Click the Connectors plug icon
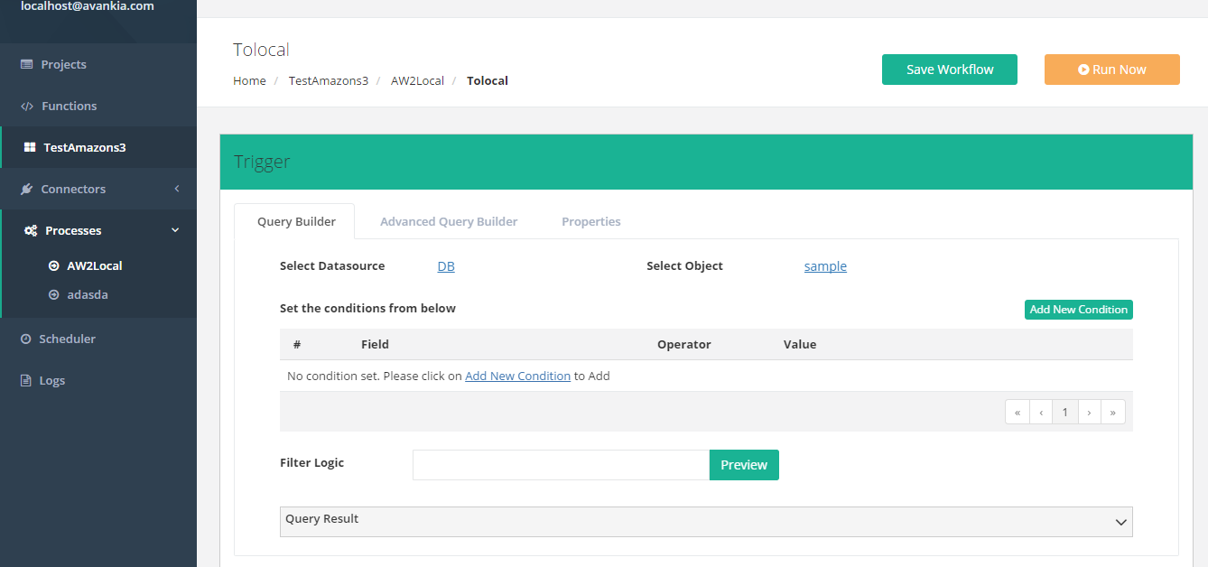Viewport: 1208px width, 567px height. [26, 190]
